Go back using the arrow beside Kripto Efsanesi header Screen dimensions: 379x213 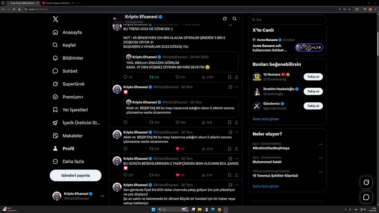click(x=115, y=19)
